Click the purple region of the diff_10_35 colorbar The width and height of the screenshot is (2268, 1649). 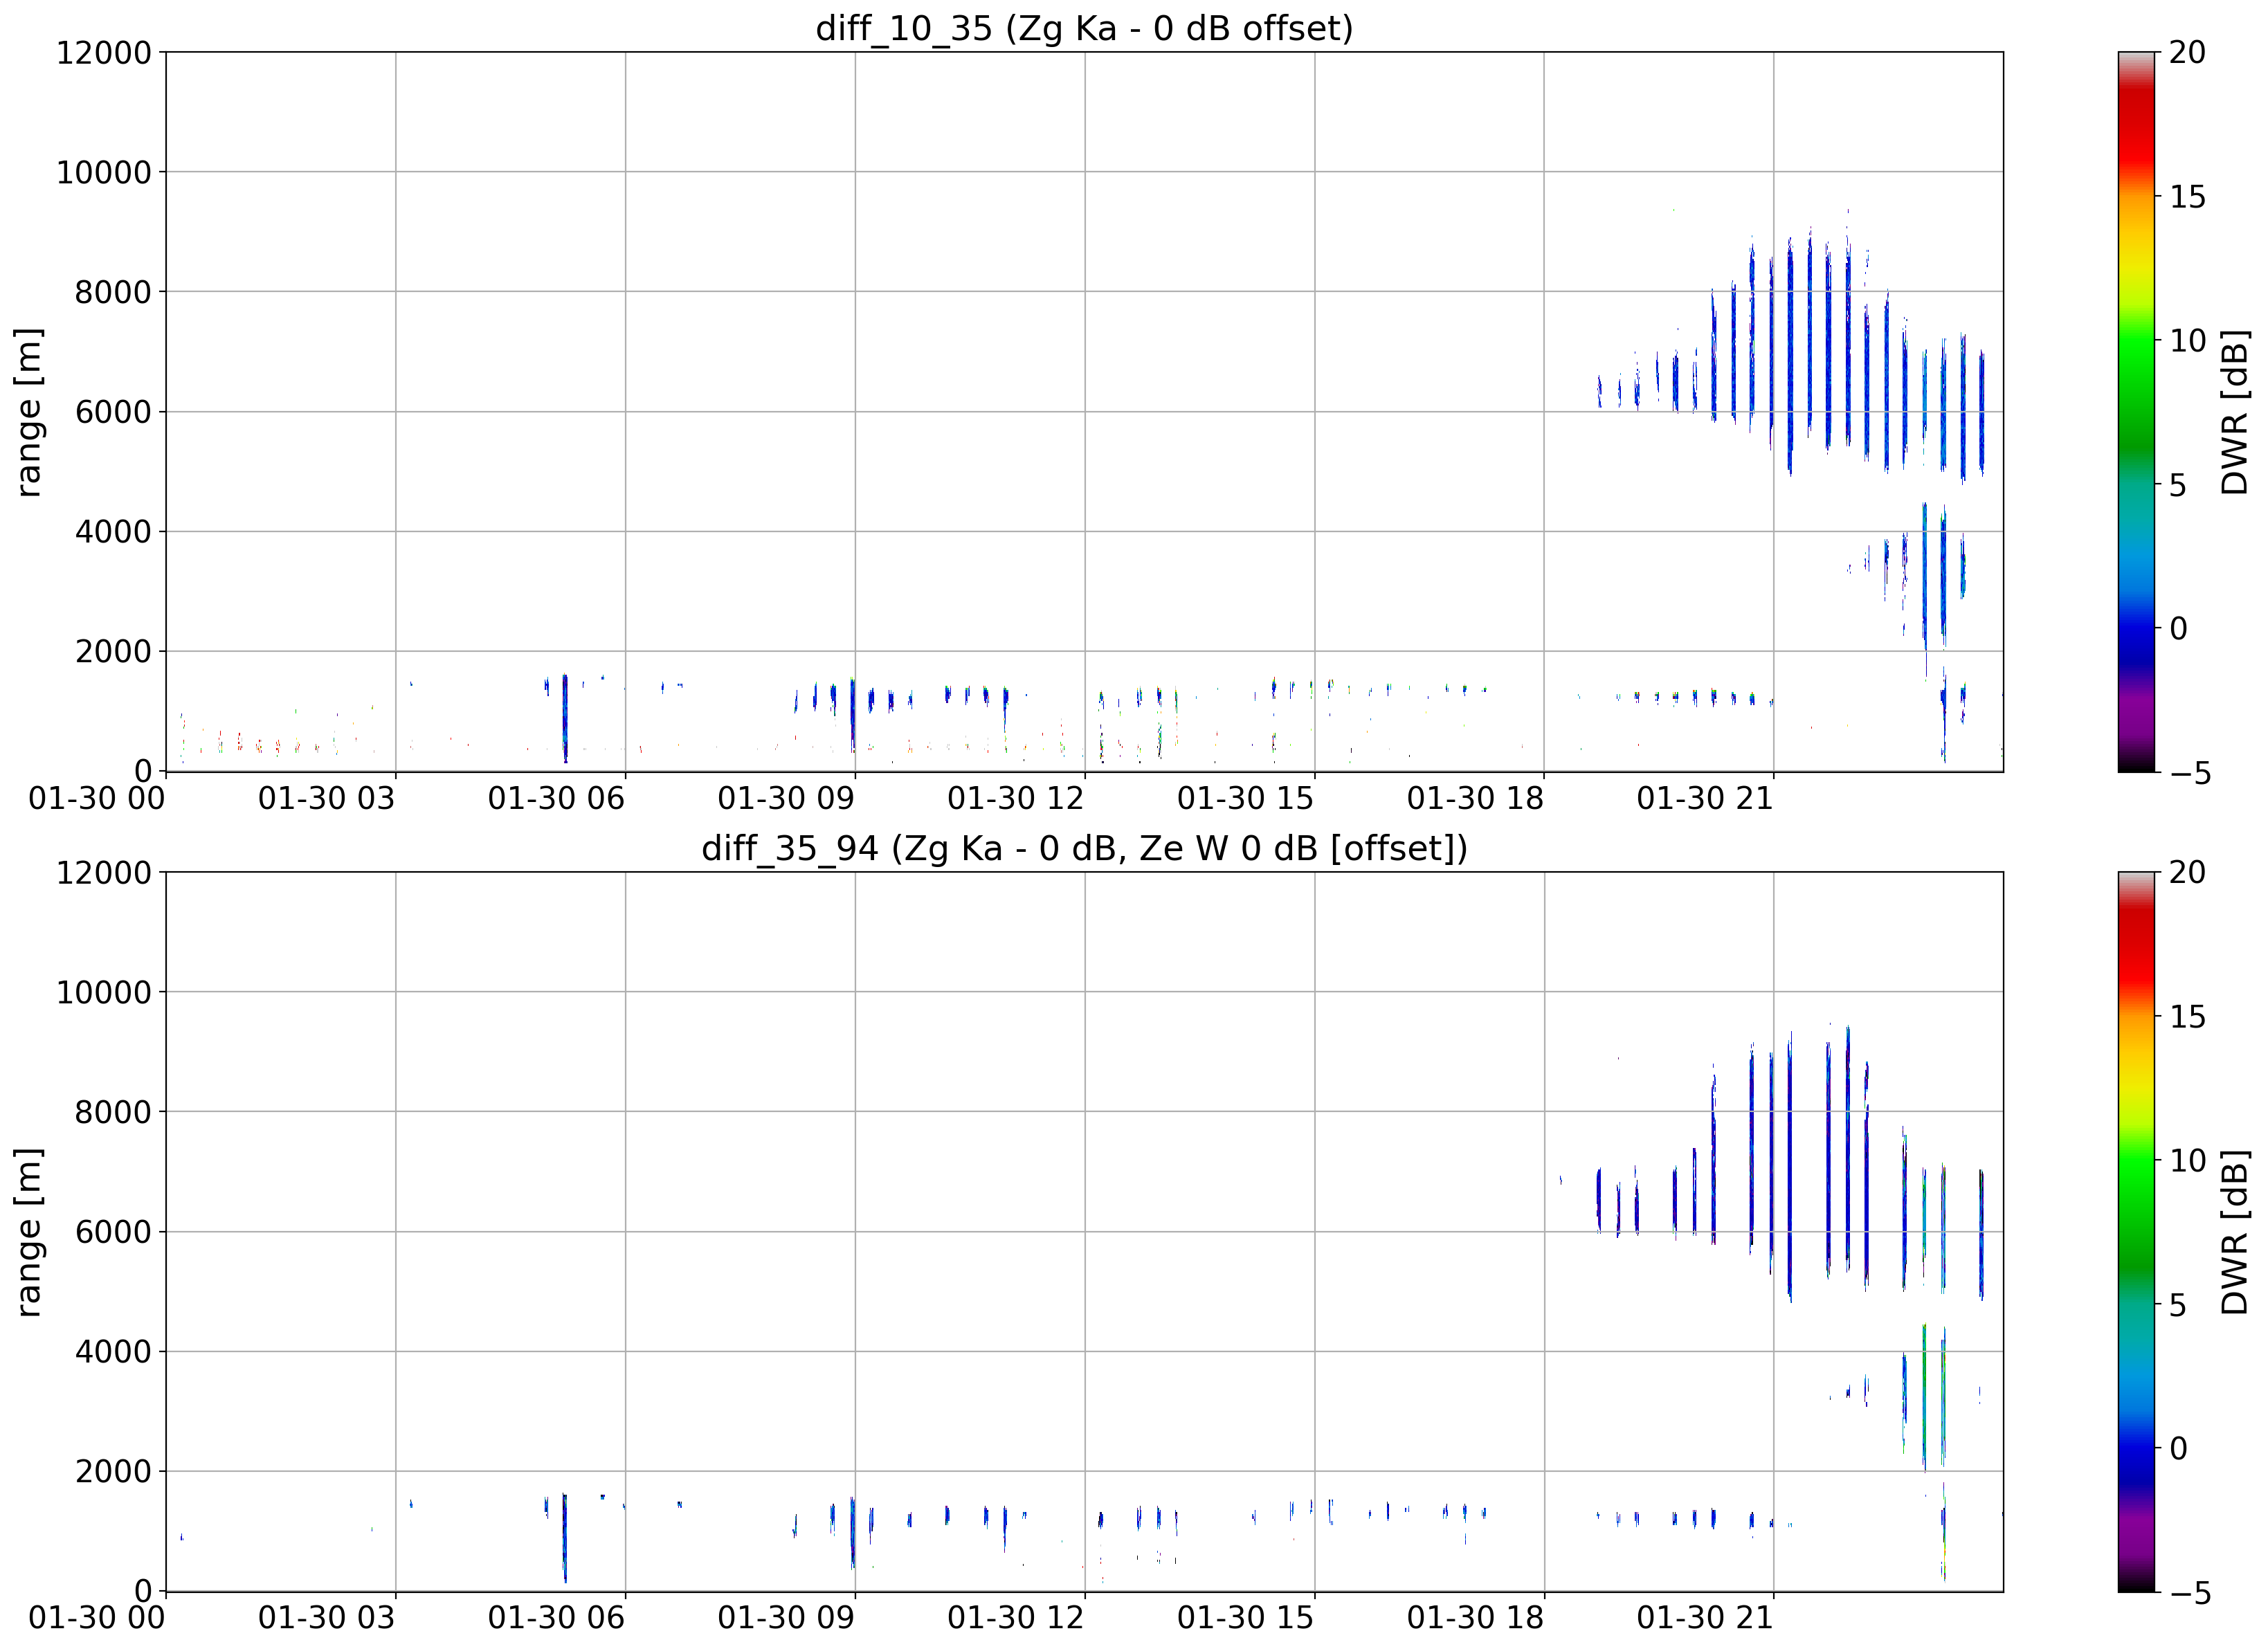point(2137,715)
